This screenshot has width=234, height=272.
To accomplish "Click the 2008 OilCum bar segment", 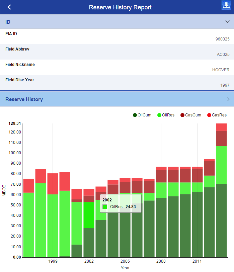I will [161, 228].
